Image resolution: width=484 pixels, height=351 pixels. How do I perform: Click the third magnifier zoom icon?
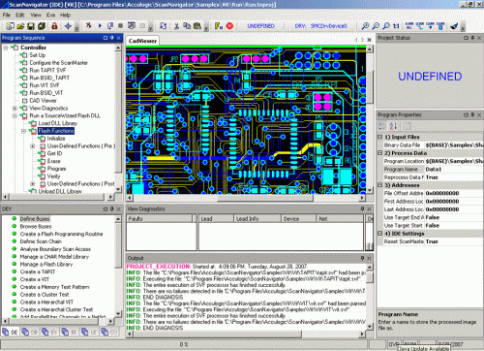click(386, 26)
